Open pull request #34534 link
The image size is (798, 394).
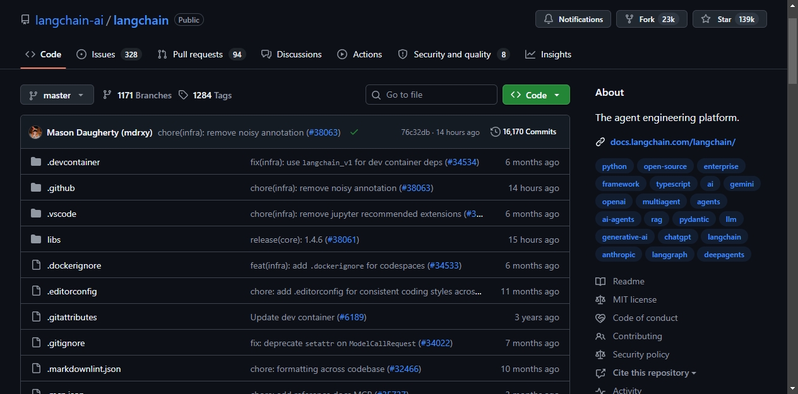coord(462,162)
